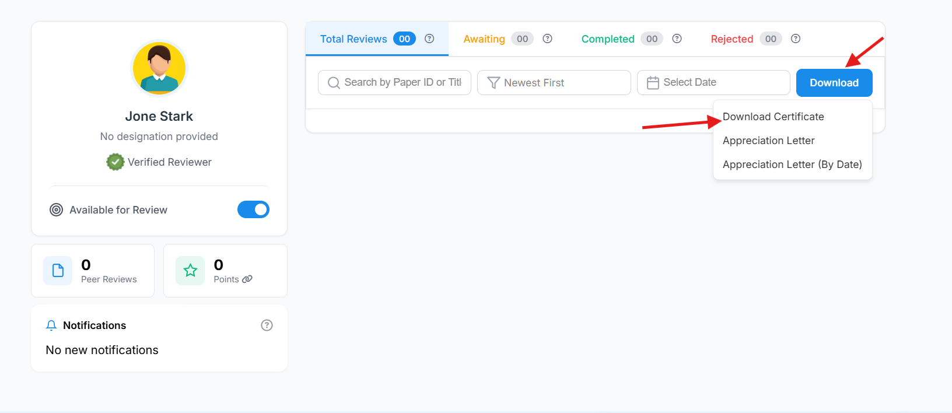
Task: Toggle the Available for Review switch
Action: click(x=253, y=209)
